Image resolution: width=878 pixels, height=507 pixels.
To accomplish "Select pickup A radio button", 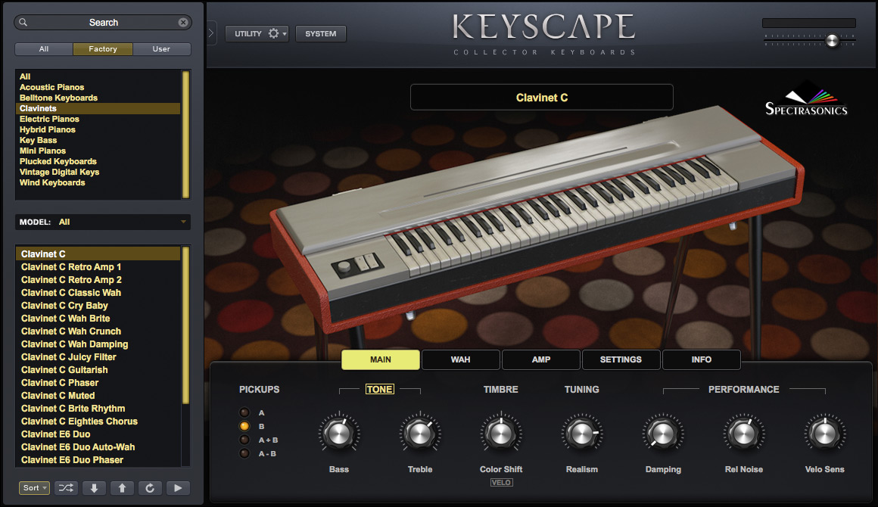I will [244, 412].
